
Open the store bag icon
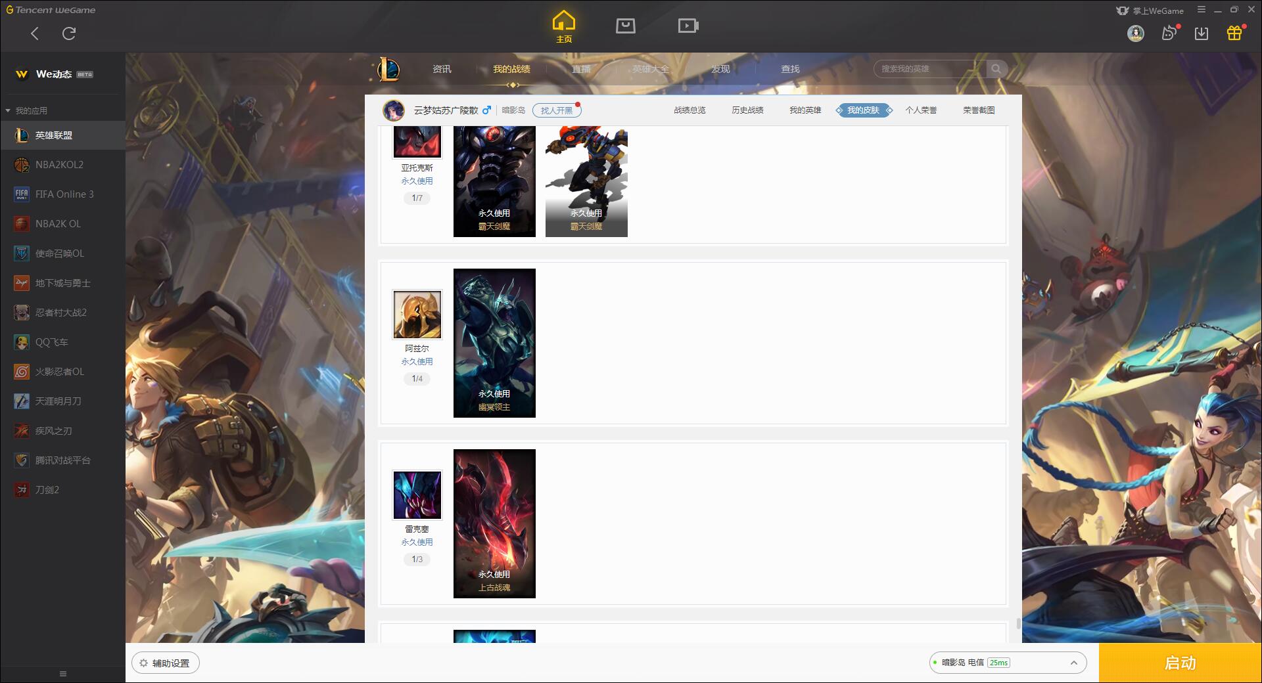point(625,26)
